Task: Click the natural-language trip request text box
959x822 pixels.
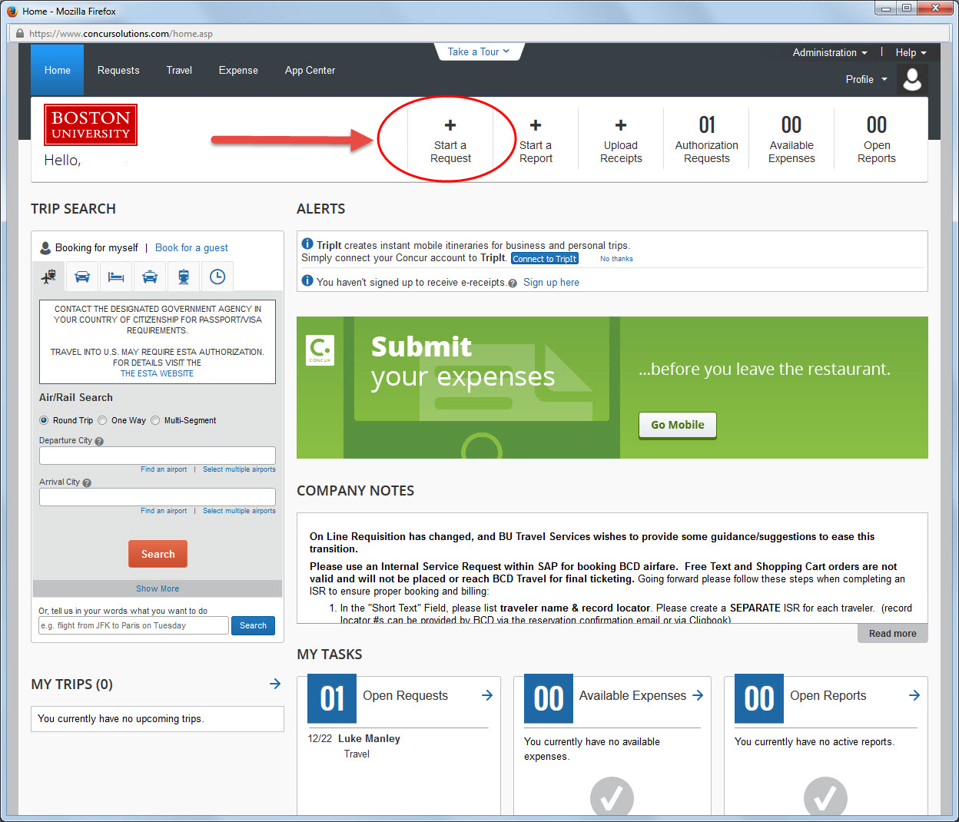Action: [x=134, y=625]
